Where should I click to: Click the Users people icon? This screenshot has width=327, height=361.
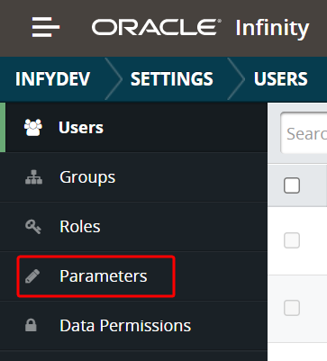tap(33, 128)
